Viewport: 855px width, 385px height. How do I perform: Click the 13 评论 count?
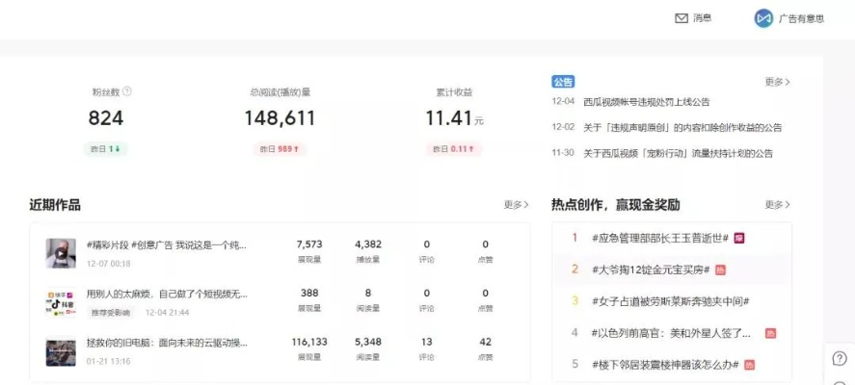[x=426, y=342]
